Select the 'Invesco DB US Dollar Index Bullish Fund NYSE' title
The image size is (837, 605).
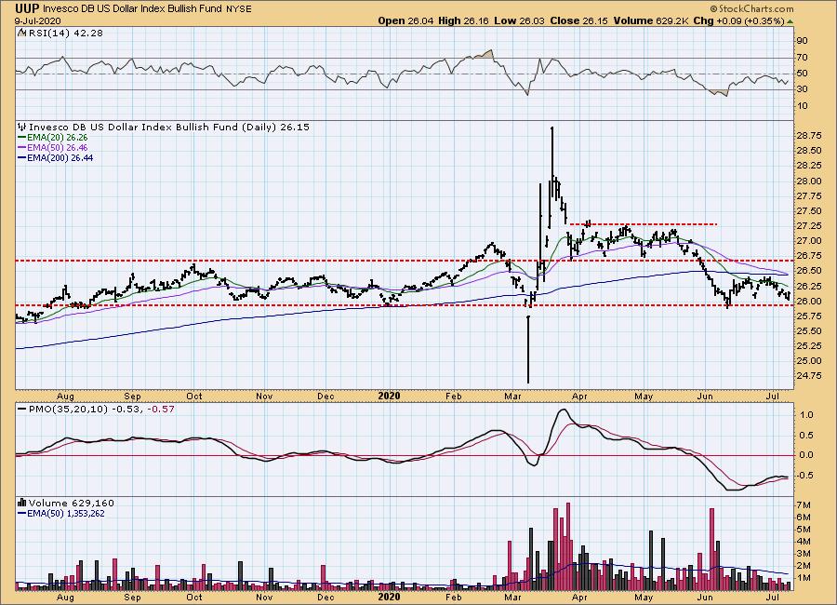[x=147, y=8]
